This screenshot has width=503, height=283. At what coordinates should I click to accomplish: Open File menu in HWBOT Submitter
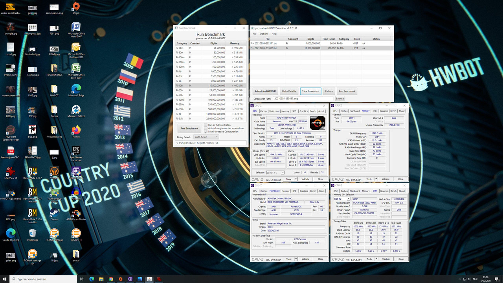pyautogui.click(x=255, y=34)
